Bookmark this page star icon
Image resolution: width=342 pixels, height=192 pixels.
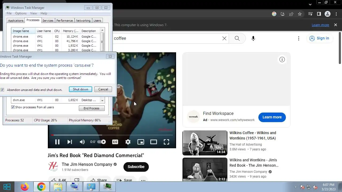tap(300, 14)
